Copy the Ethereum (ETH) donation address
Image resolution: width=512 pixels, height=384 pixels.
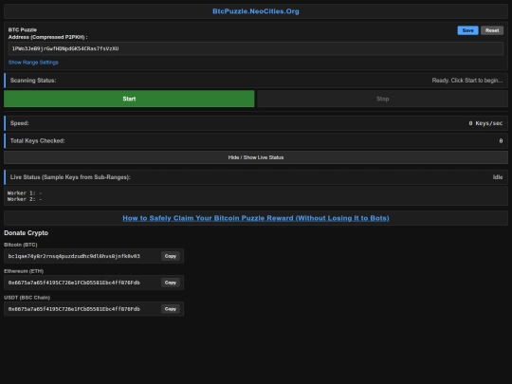pyautogui.click(x=171, y=283)
